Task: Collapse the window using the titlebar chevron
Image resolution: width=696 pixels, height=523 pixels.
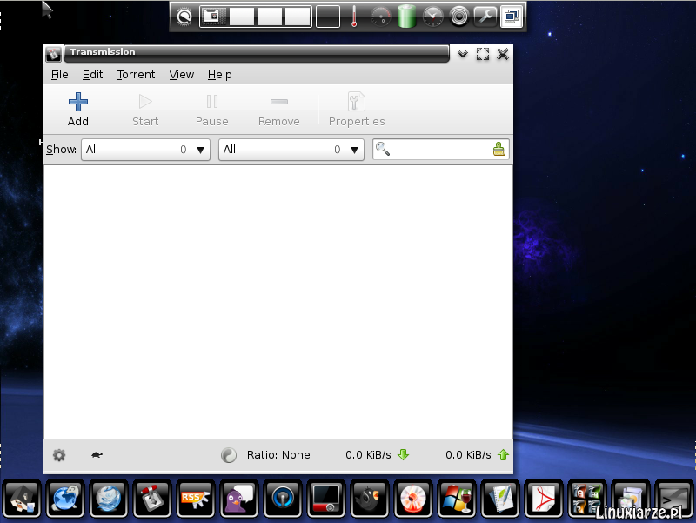Action: click(x=462, y=54)
